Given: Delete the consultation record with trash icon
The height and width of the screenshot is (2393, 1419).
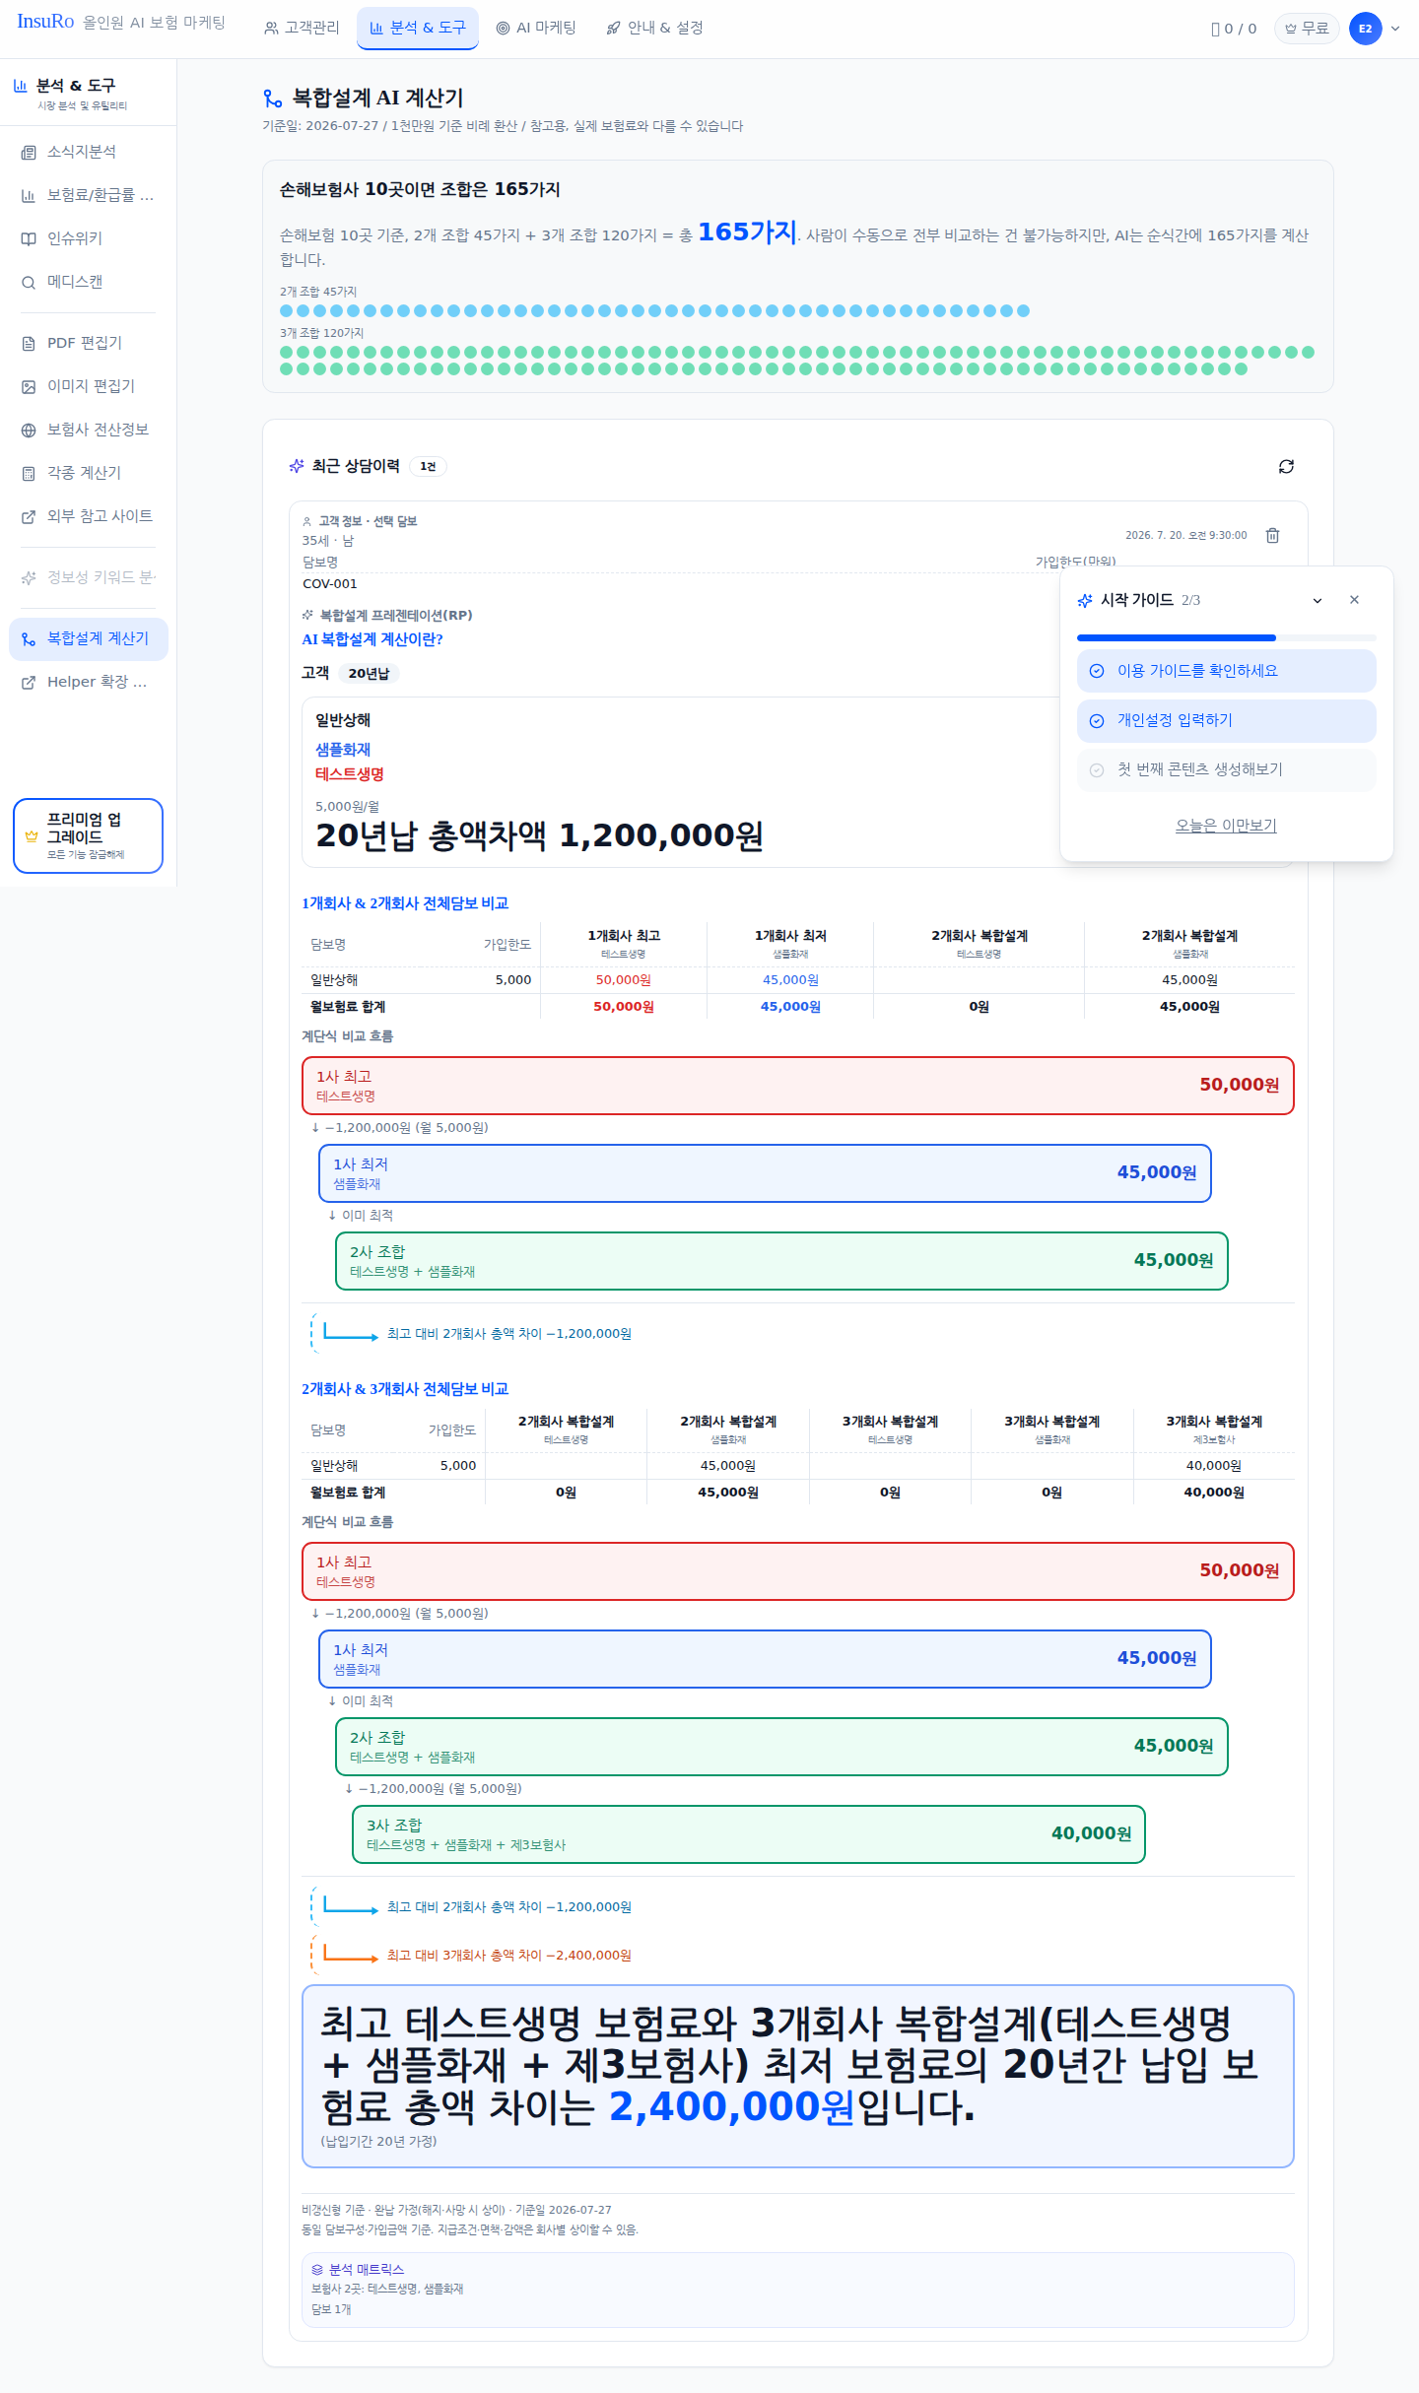Looking at the screenshot, I should pos(1272,535).
